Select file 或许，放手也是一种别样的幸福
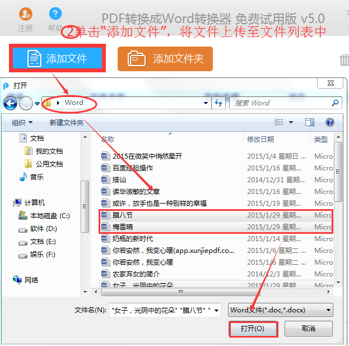The height and width of the screenshot is (346, 349). [x=159, y=204]
